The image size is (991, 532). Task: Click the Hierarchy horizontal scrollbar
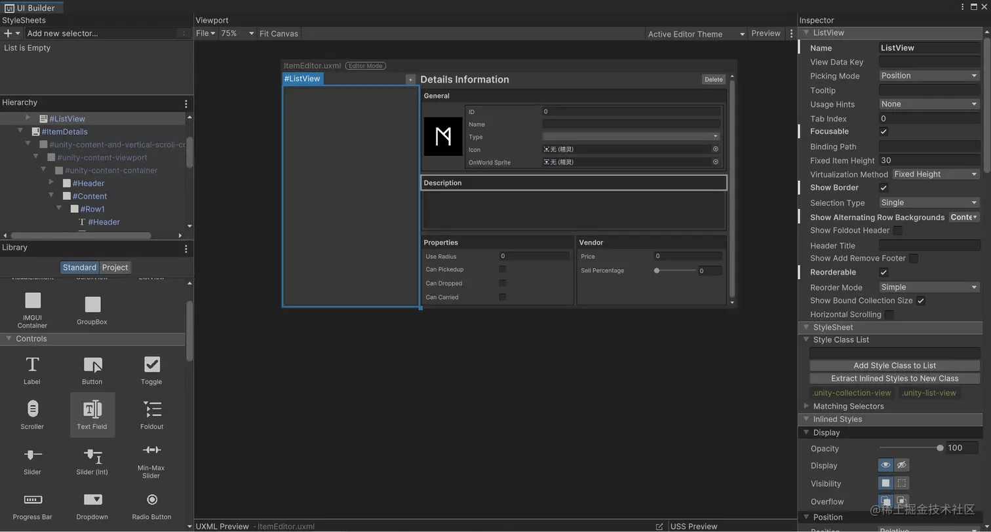(81, 235)
